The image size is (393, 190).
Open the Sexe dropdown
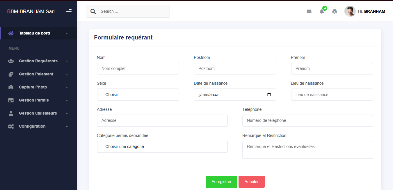click(138, 95)
